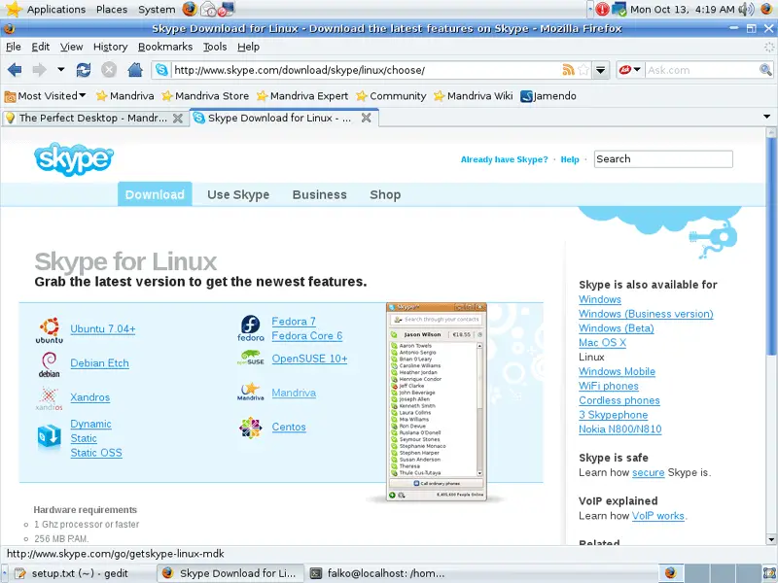Click the blue download box icon
Viewport: 778px width, 583px height.
coord(50,436)
